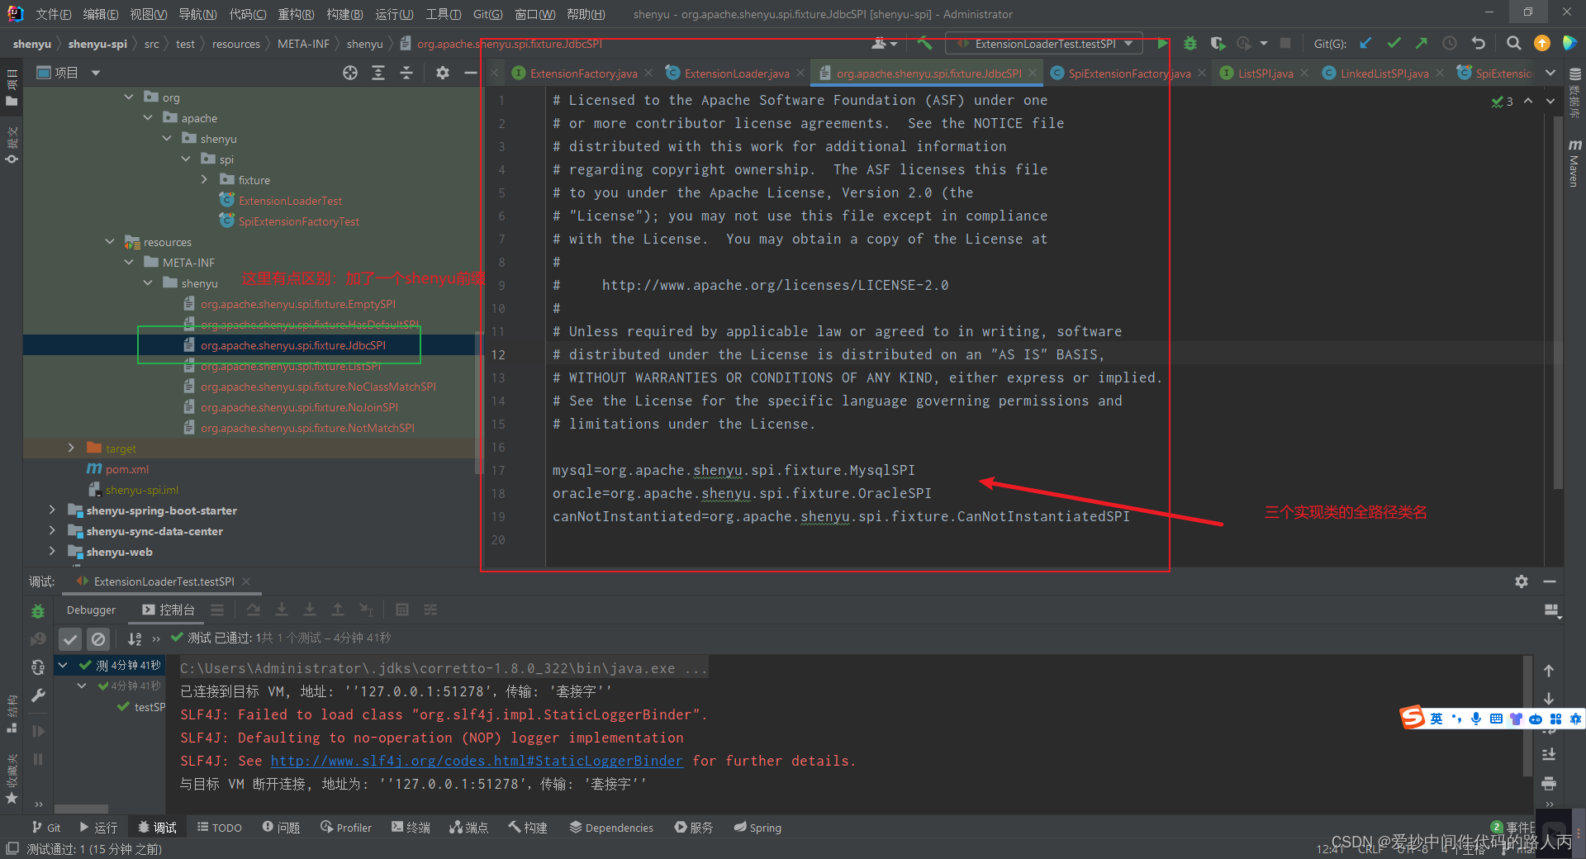Image resolution: width=1586 pixels, height=859 pixels.
Task: Open Search Everywhere with the magnifier icon
Action: 1513,43
